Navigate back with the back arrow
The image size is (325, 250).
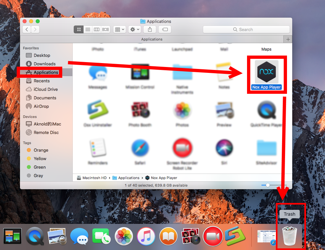coord(26,29)
